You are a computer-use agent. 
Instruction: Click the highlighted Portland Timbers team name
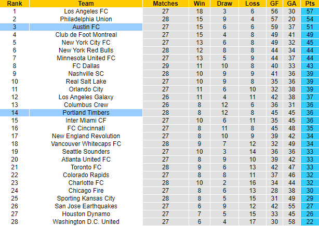[86, 112]
